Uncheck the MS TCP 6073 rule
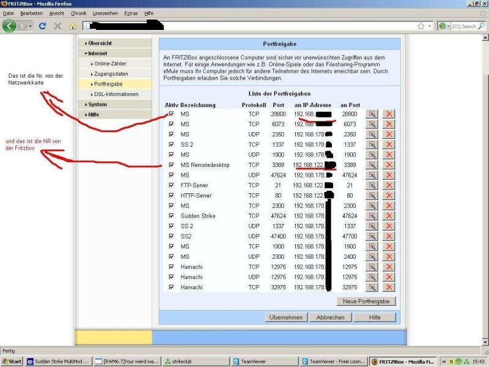Image resolution: width=489 pixels, height=367 pixels. click(x=171, y=124)
